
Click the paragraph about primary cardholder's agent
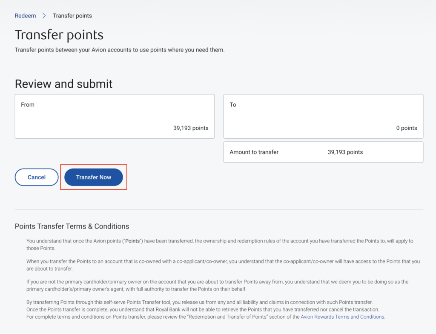pyautogui.click(x=217, y=285)
